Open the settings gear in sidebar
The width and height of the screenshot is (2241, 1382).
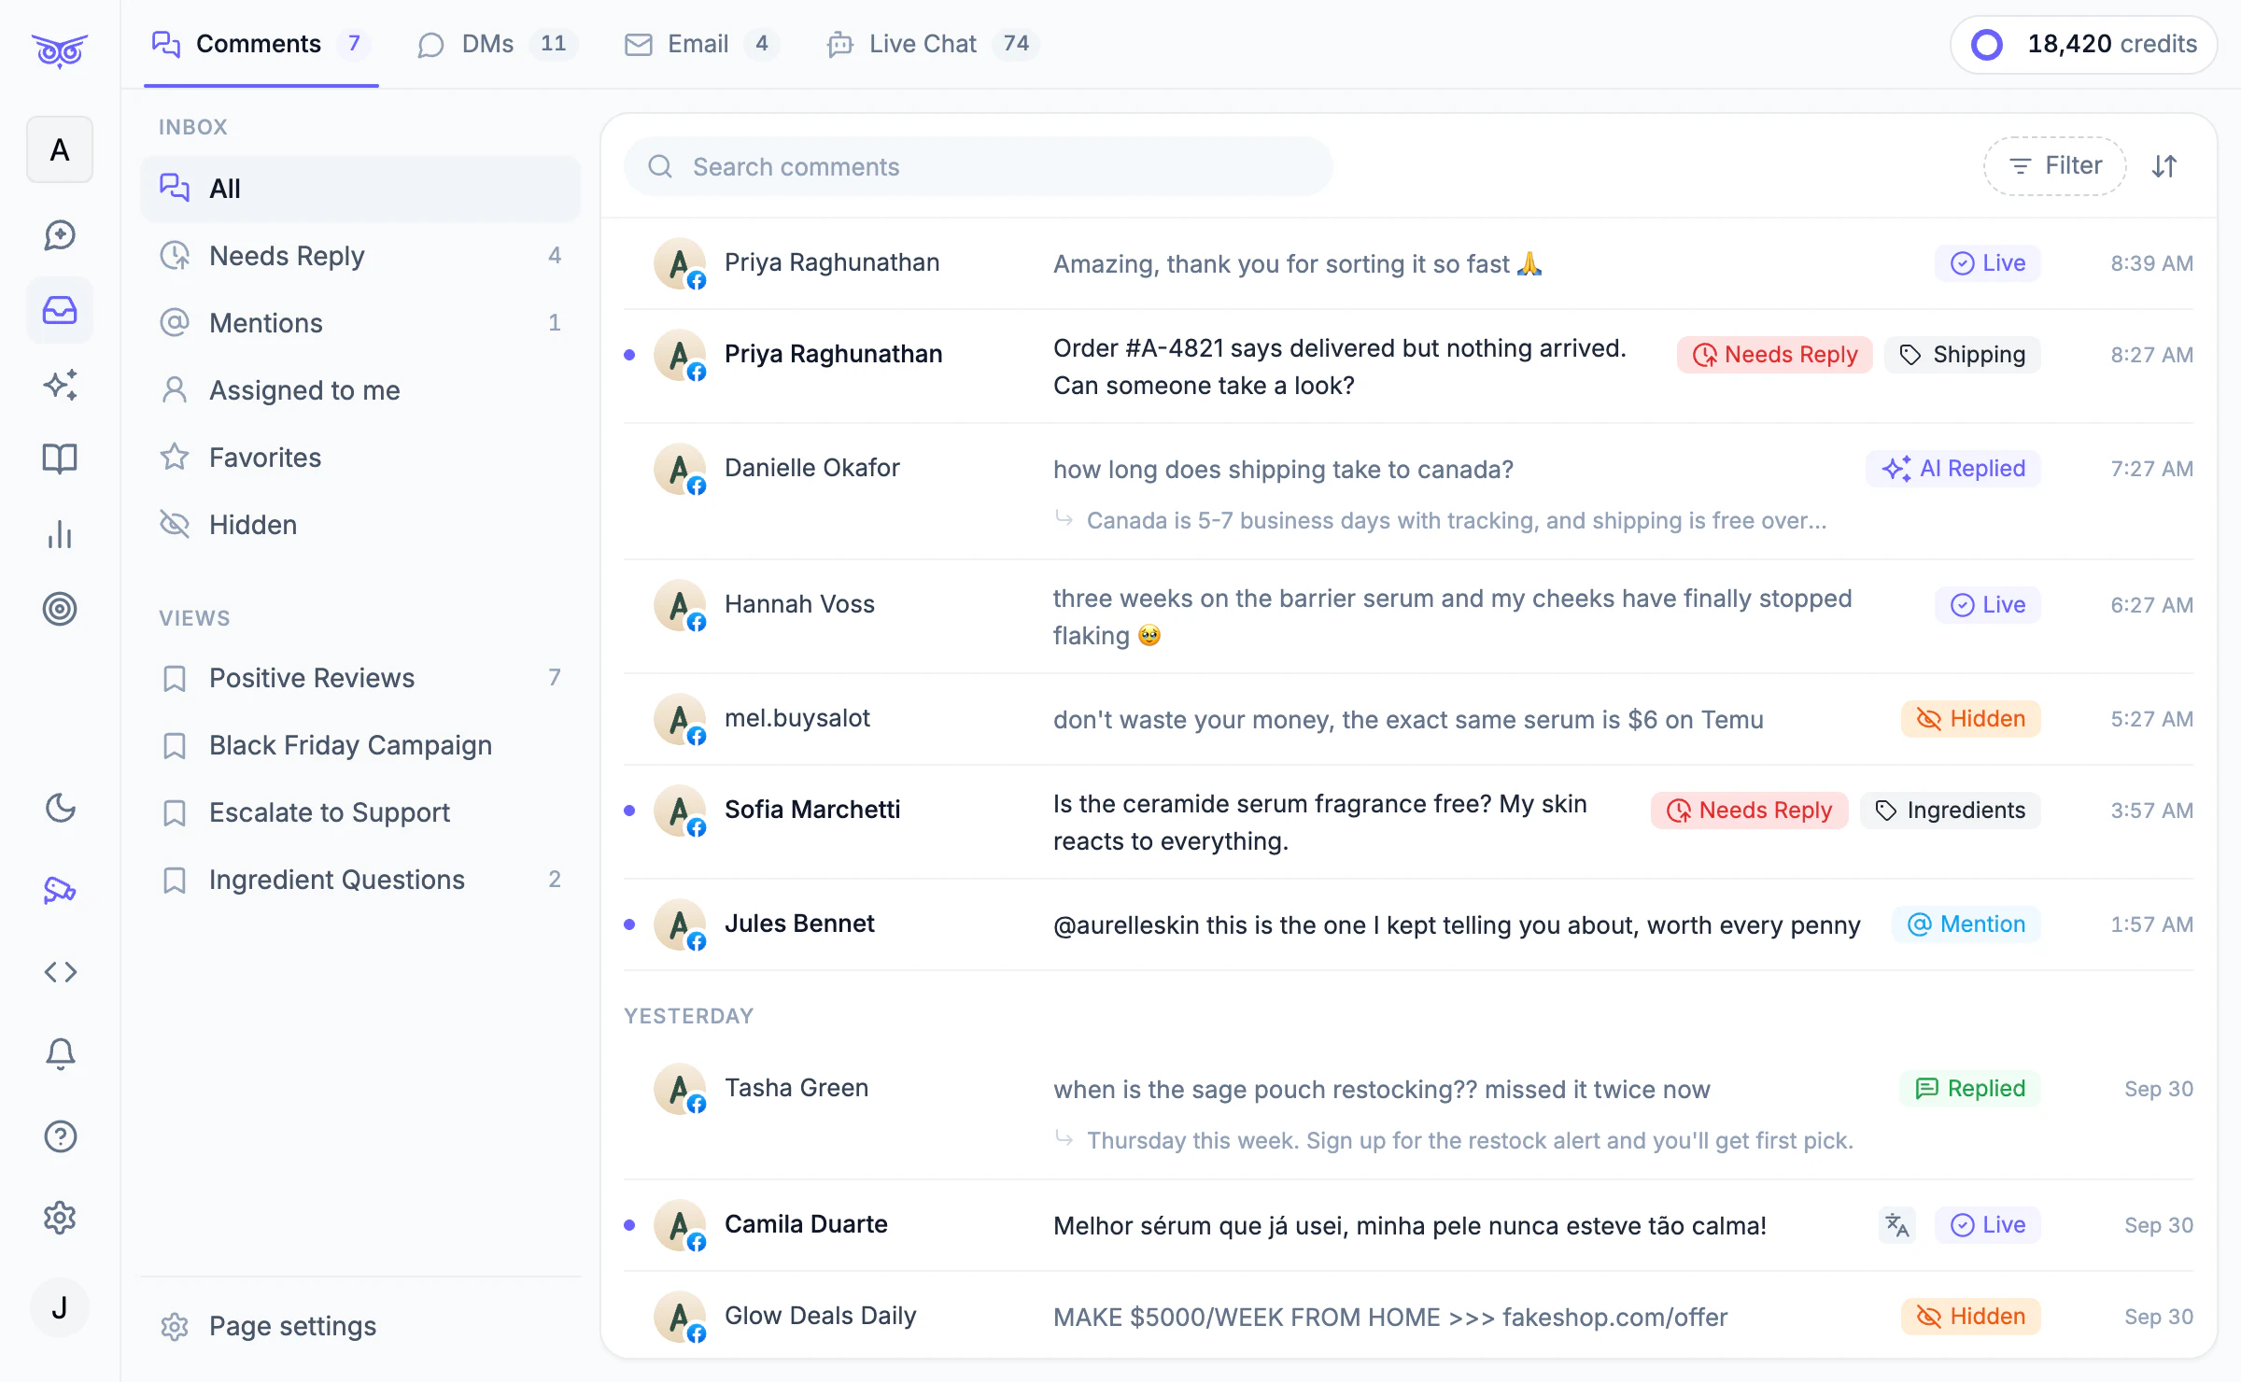(x=60, y=1218)
